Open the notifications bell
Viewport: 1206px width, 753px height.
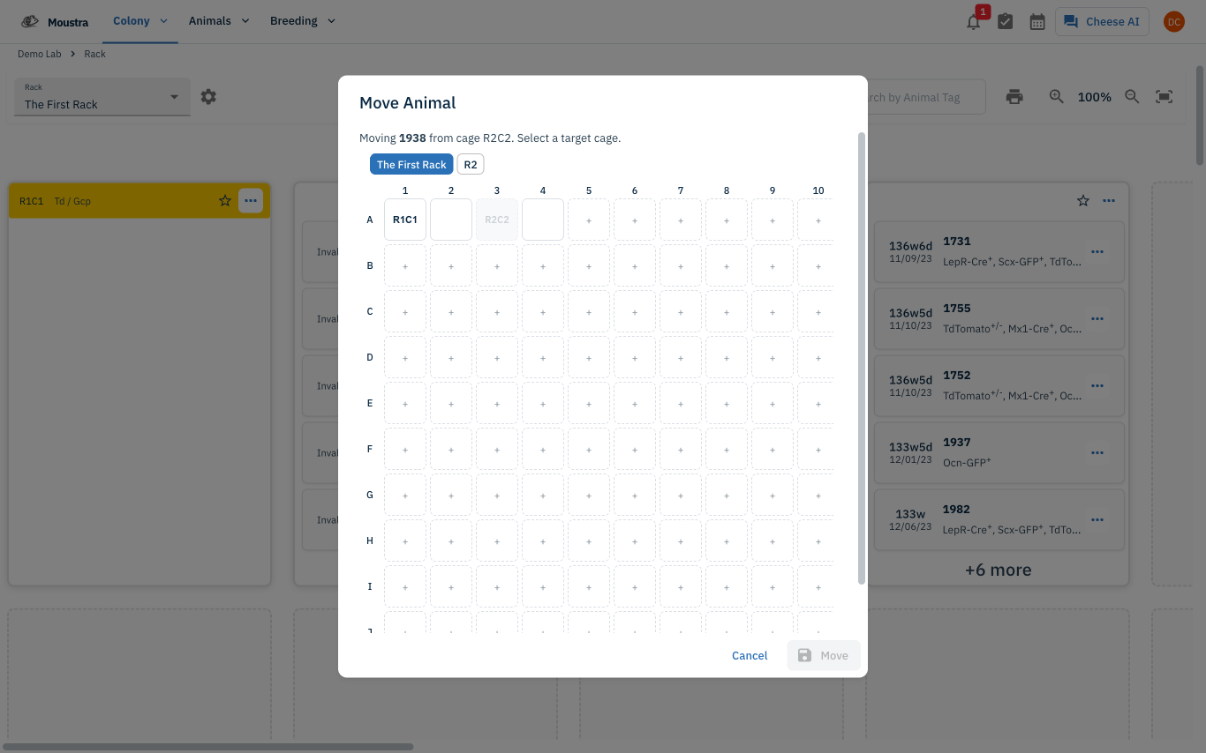point(974,22)
